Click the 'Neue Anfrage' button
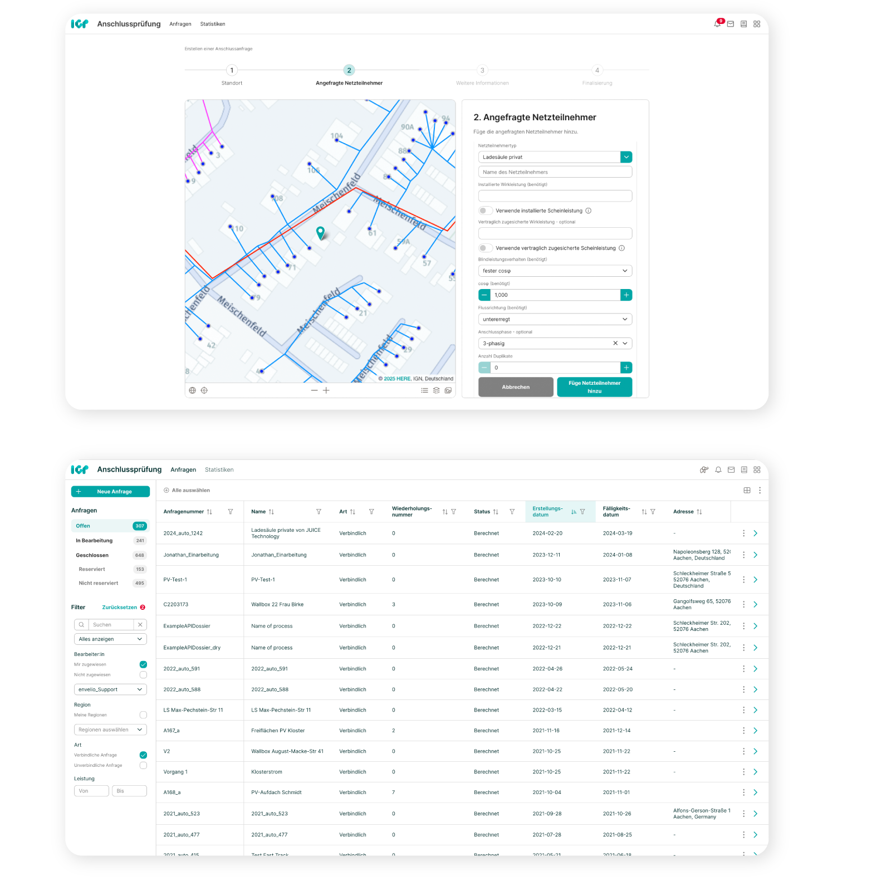Image resolution: width=891 pixels, height=891 pixels. click(110, 492)
